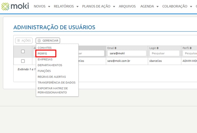Click the Email search field

126,53
